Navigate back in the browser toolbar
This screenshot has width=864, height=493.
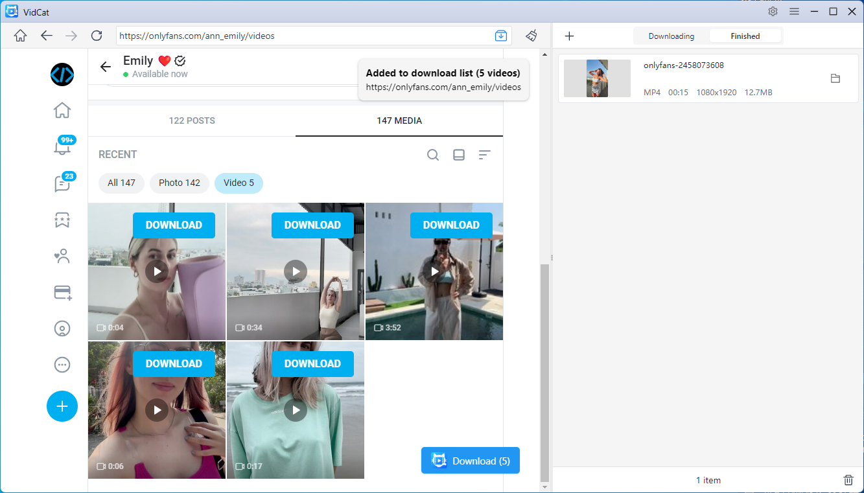(x=46, y=36)
